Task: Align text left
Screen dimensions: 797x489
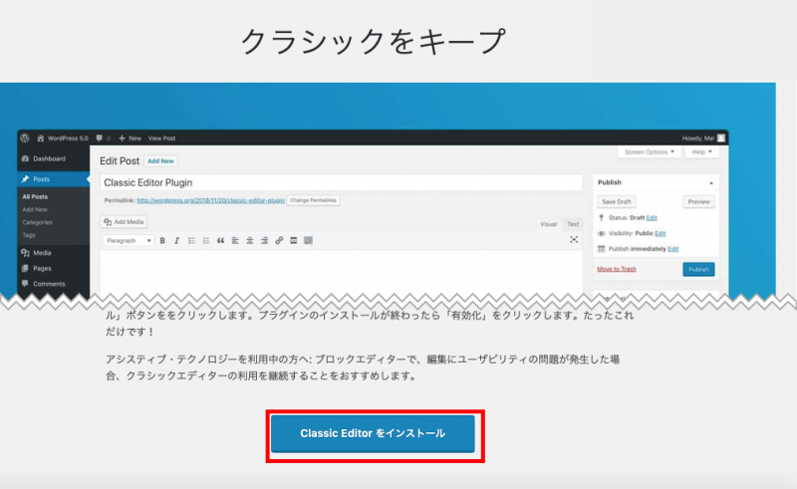Action: 235,240
